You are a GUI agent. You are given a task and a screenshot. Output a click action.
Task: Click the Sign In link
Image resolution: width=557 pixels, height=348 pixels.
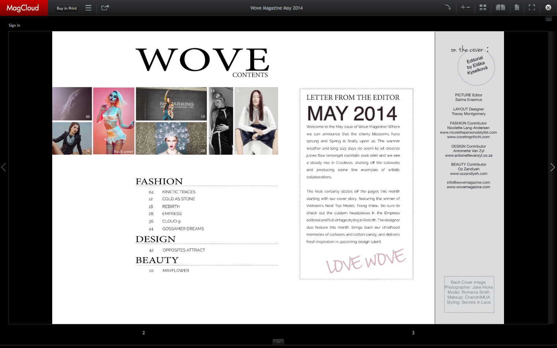point(14,26)
